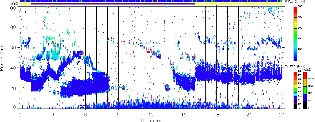This screenshot has height=122, width=315.
Task: Click the "UT hours" x-axis title
Action: (151, 120)
